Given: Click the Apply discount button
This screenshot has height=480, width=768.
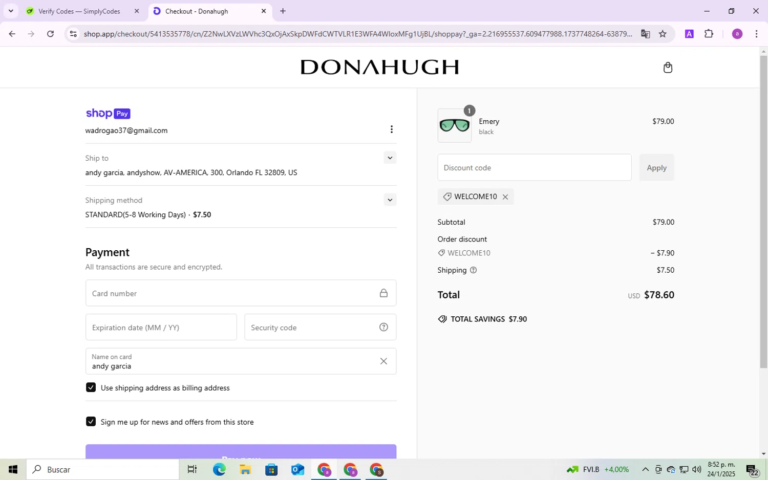Looking at the screenshot, I should point(656,167).
